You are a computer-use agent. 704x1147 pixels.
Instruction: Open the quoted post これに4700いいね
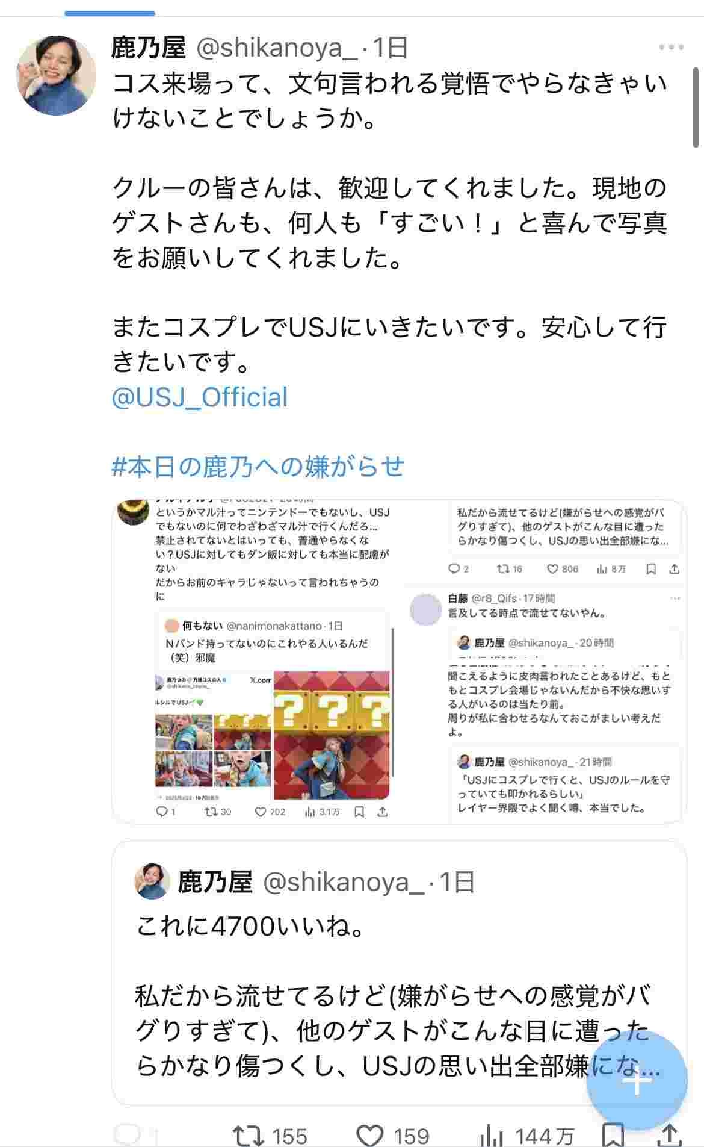click(399, 972)
